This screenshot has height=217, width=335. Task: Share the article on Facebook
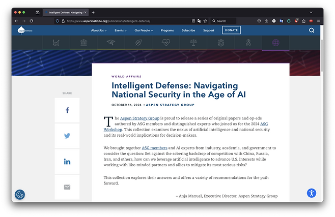pyautogui.click(x=67, y=110)
